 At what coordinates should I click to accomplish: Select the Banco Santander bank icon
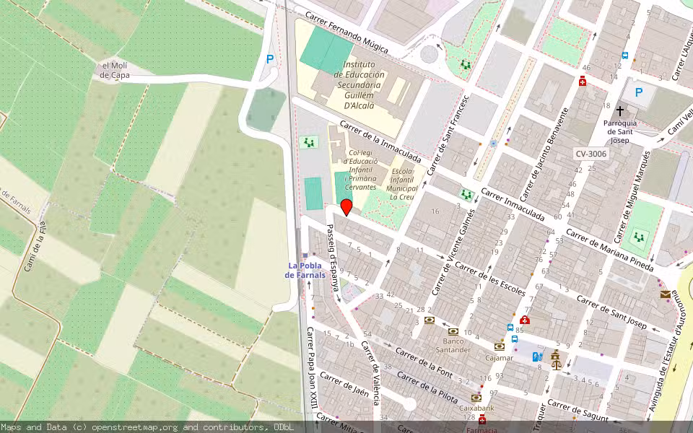453,331
